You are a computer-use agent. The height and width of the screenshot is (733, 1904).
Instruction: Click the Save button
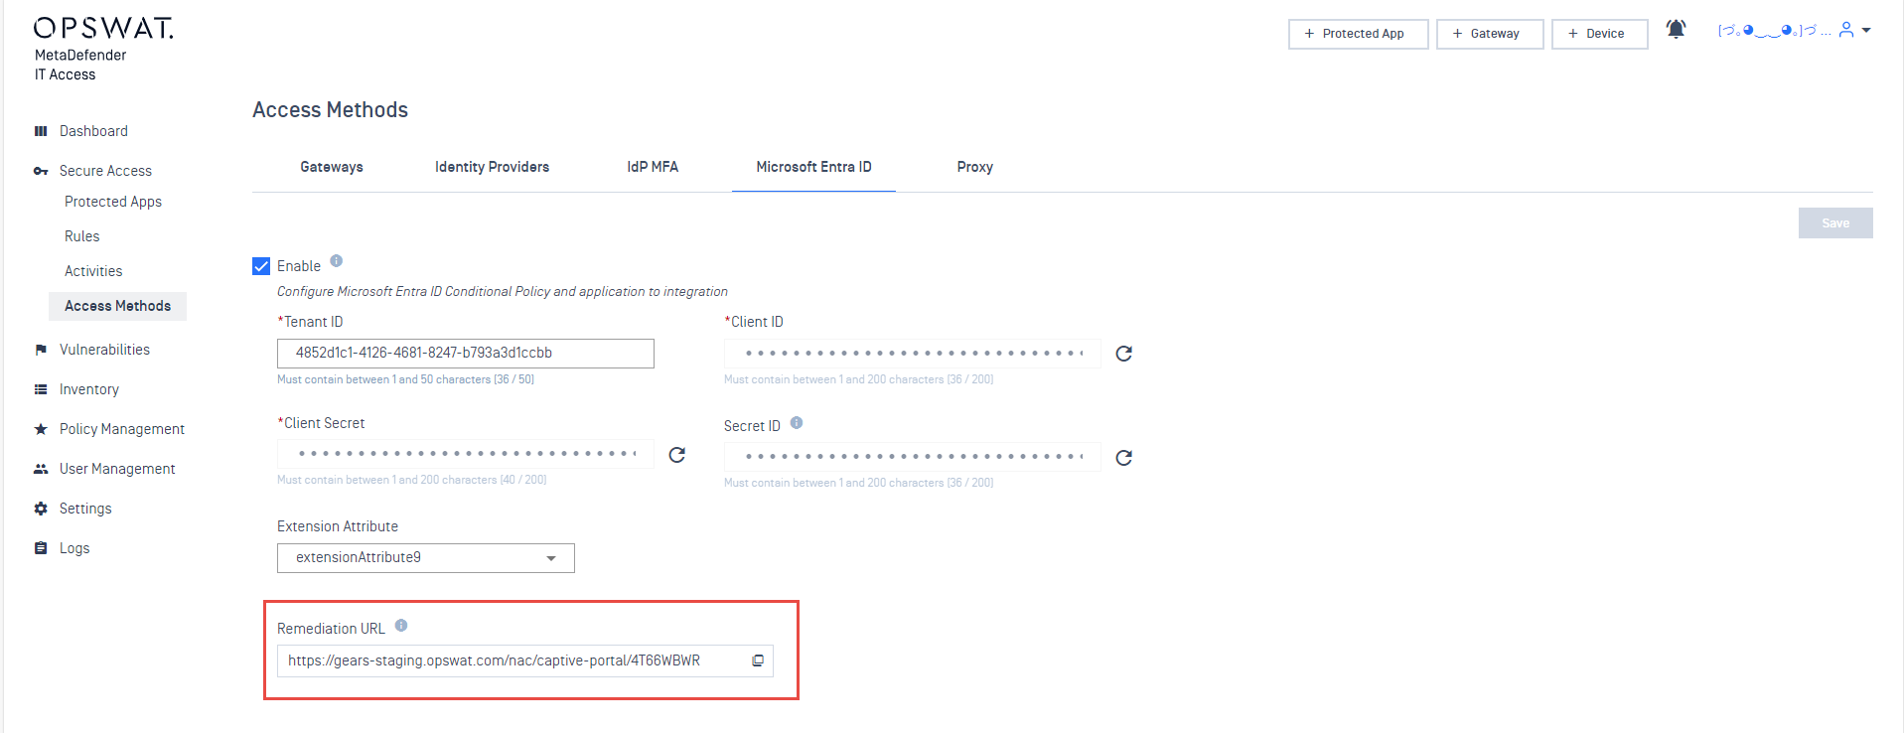tap(1835, 223)
